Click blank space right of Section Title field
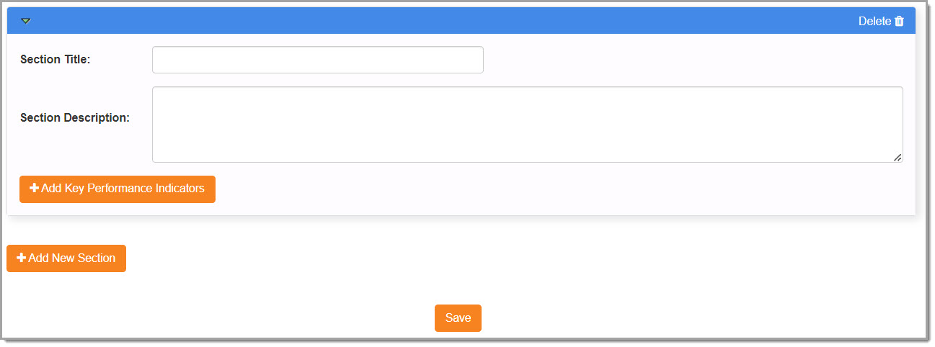The image size is (935, 347). tap(685, 60)
